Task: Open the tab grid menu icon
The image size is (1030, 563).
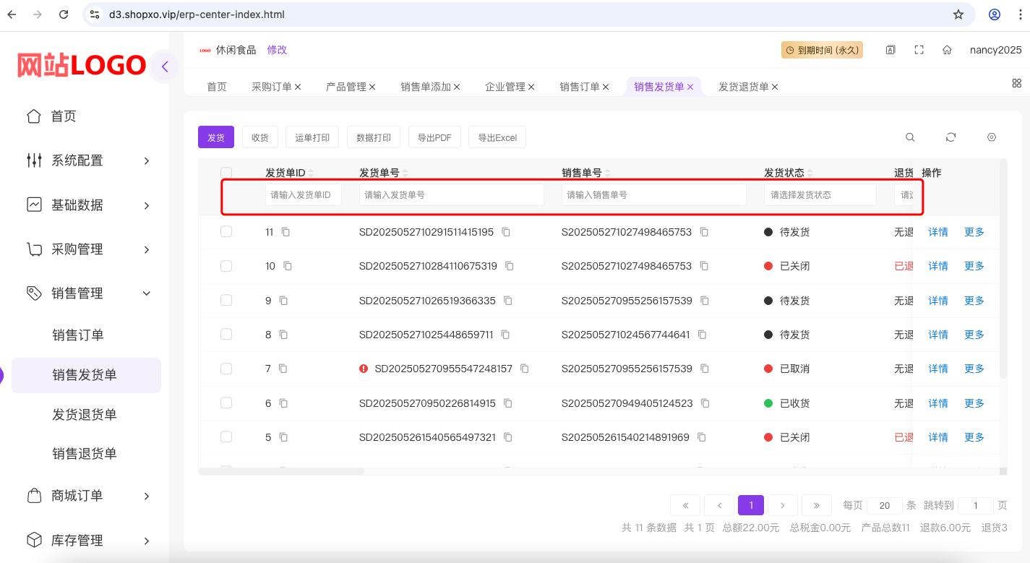Action: coord(1016,83)
